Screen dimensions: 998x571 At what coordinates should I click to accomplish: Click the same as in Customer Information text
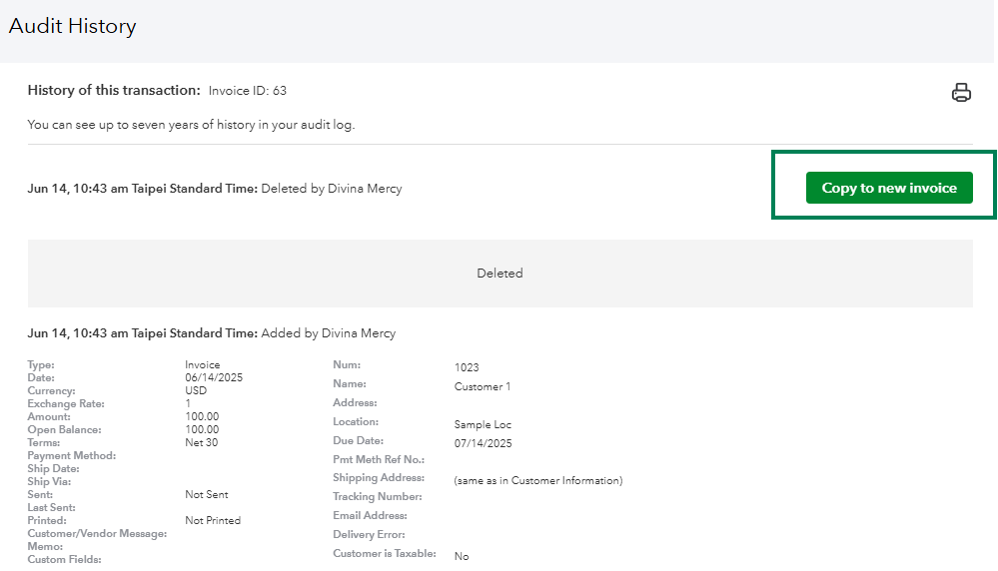[x=537, y=480]
